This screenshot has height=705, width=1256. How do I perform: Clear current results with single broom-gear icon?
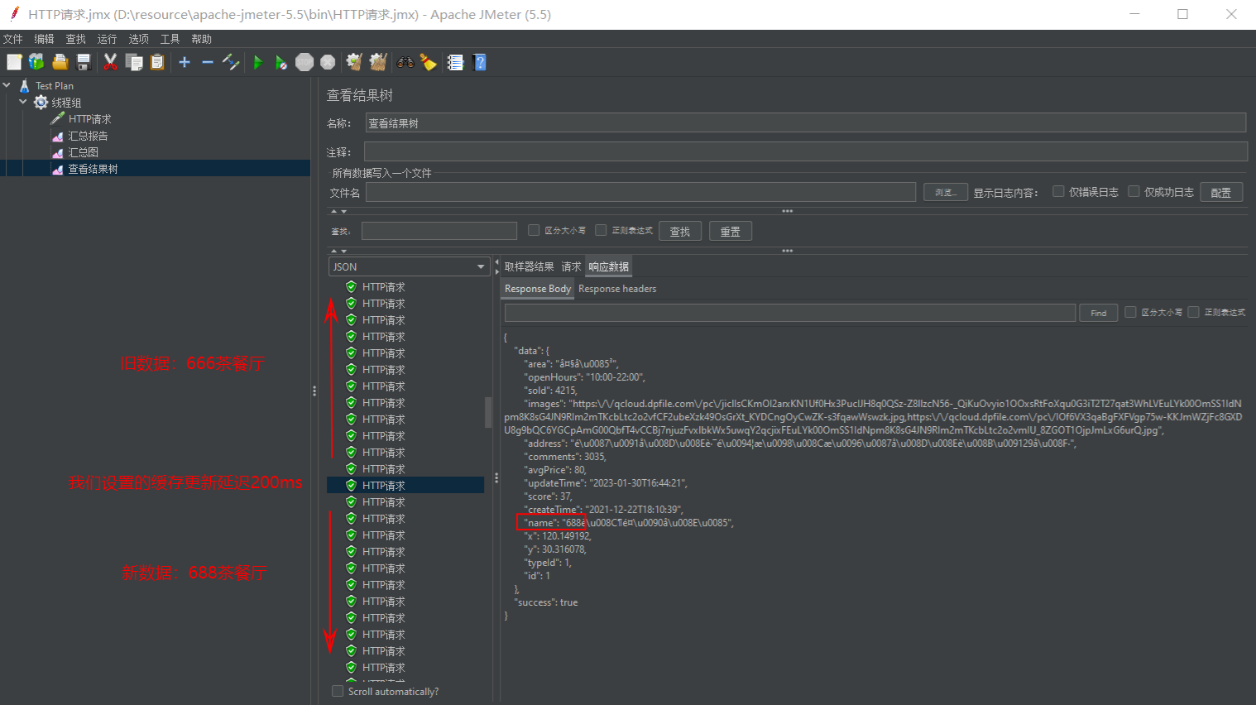(354, 62)
